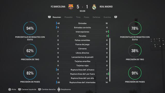The image size is (165, 93).
Task: Click the Ruptura línea def. intentadas row
Action: 82,82
